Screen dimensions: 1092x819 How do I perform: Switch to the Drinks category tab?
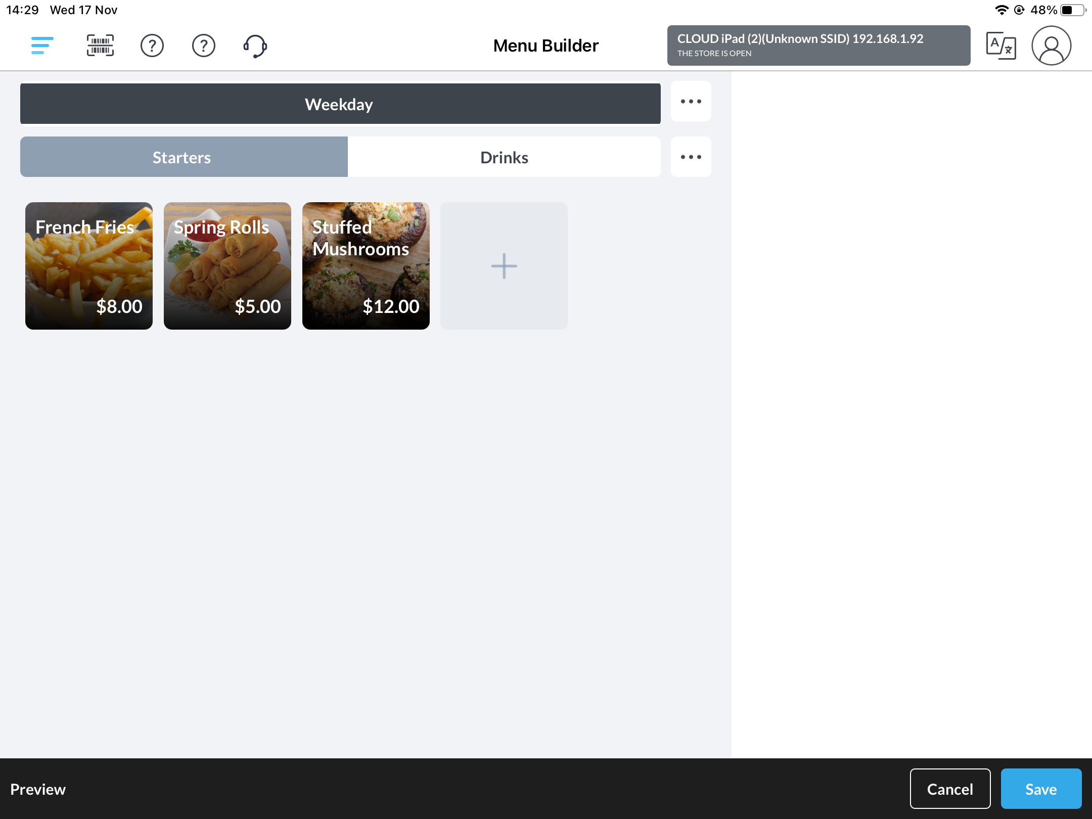point(504,157)
